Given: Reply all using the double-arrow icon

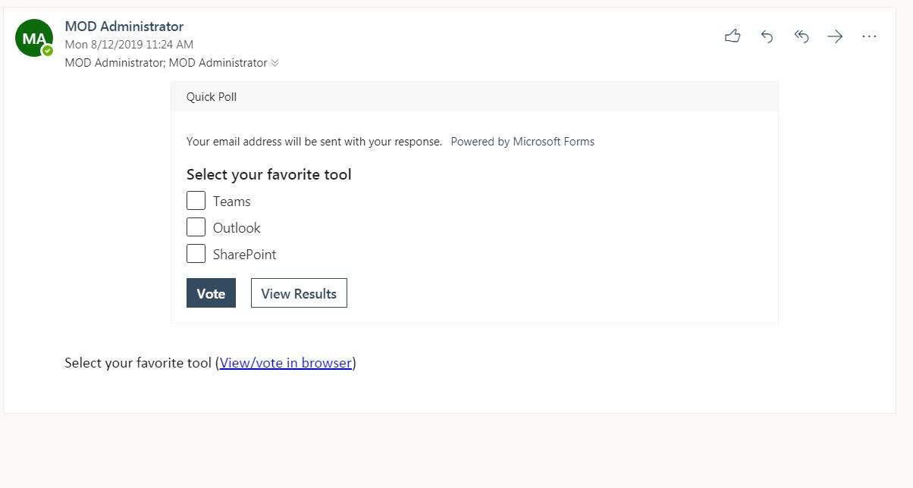Looking at the screenshot, I should click(801, 36).
